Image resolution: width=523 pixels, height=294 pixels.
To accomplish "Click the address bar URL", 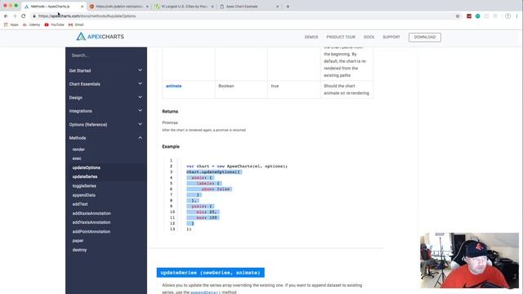I will coord(87,16).
